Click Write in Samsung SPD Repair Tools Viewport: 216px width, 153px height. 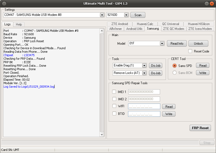169,114
